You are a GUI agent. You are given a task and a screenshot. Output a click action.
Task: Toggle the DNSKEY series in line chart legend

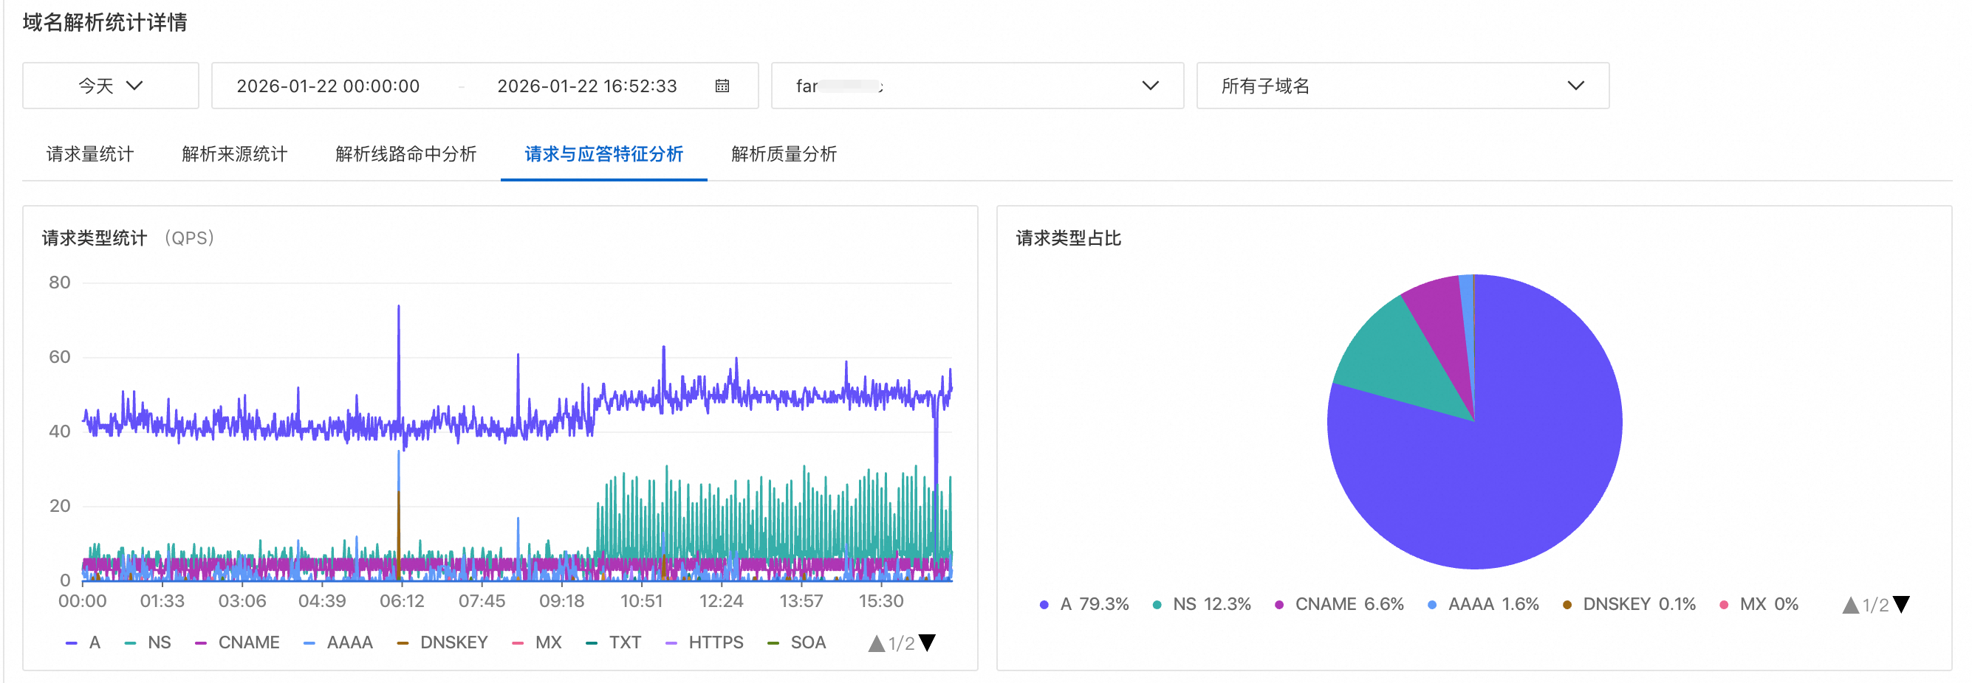click(442, 642)
